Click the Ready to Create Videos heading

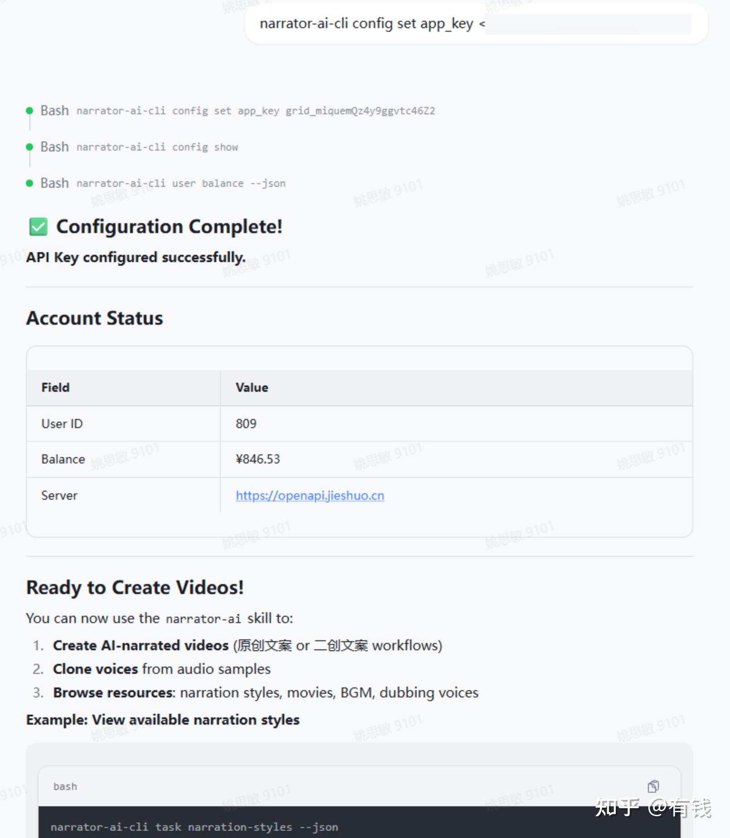pos(135,587)
